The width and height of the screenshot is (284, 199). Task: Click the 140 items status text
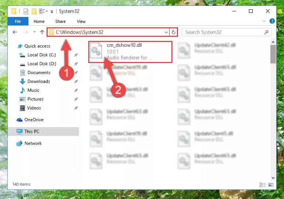click(21, 184)
